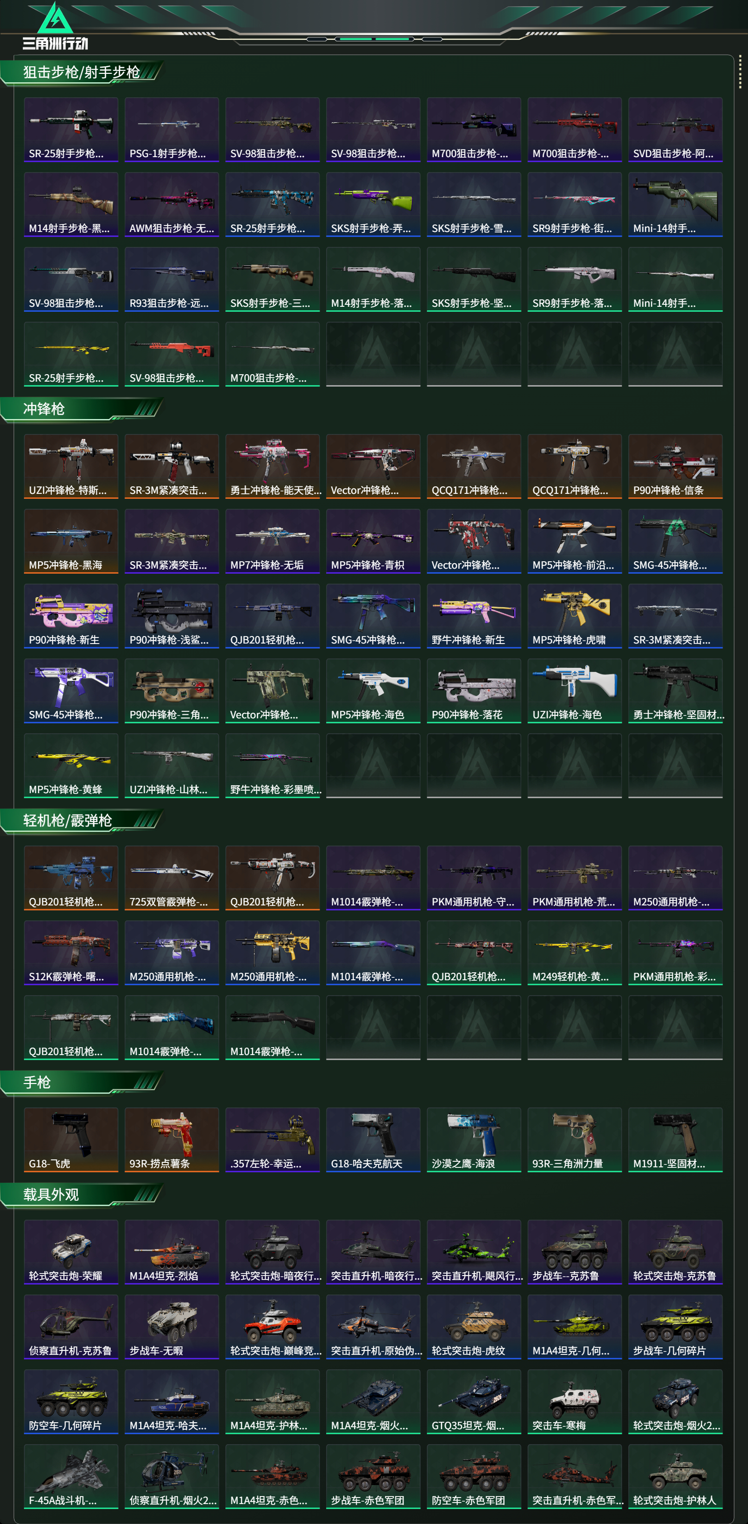Choose the 突击车-寒梅 vehicle skin

(x=574, y=1402)
